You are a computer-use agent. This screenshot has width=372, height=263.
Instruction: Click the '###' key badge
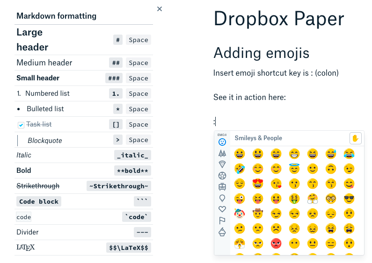pos(114,78)
